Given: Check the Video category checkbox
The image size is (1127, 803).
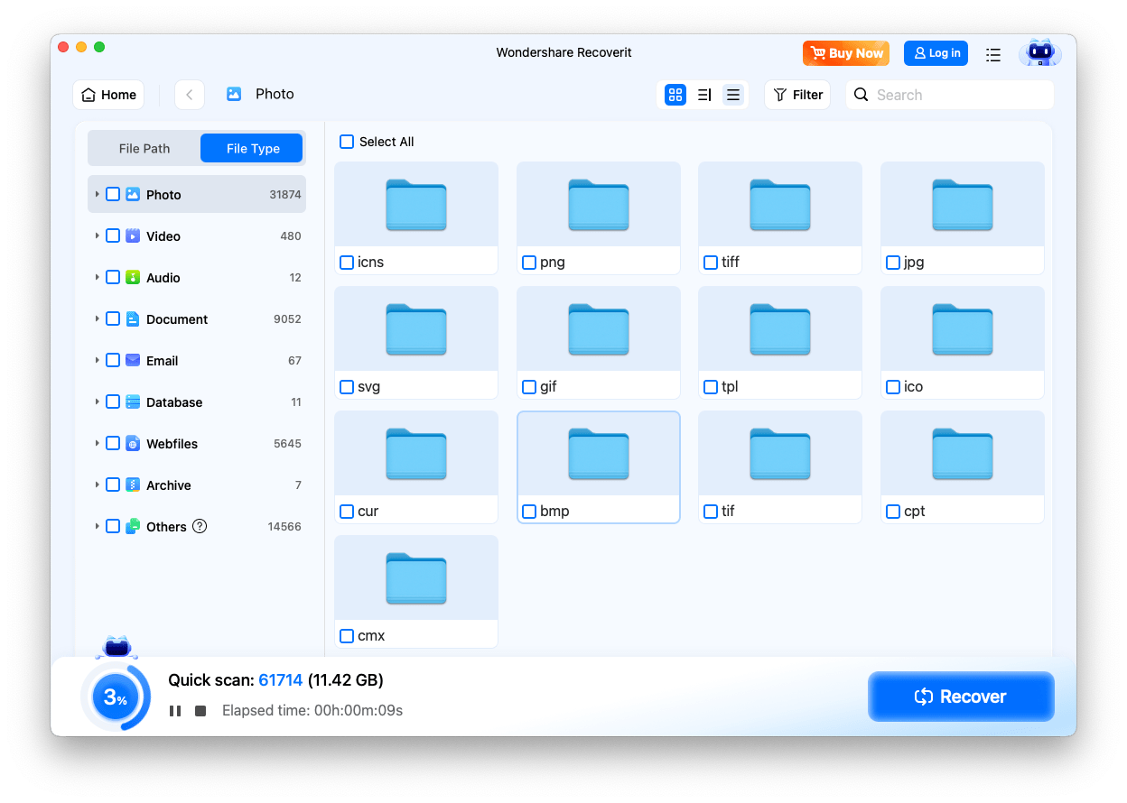Looking at the screenshot, I should (113, 235).
